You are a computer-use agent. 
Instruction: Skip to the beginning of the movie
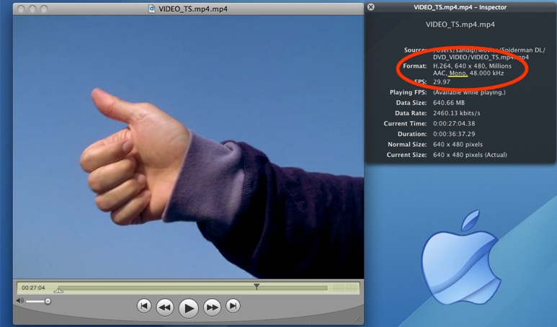click(144, 306)
